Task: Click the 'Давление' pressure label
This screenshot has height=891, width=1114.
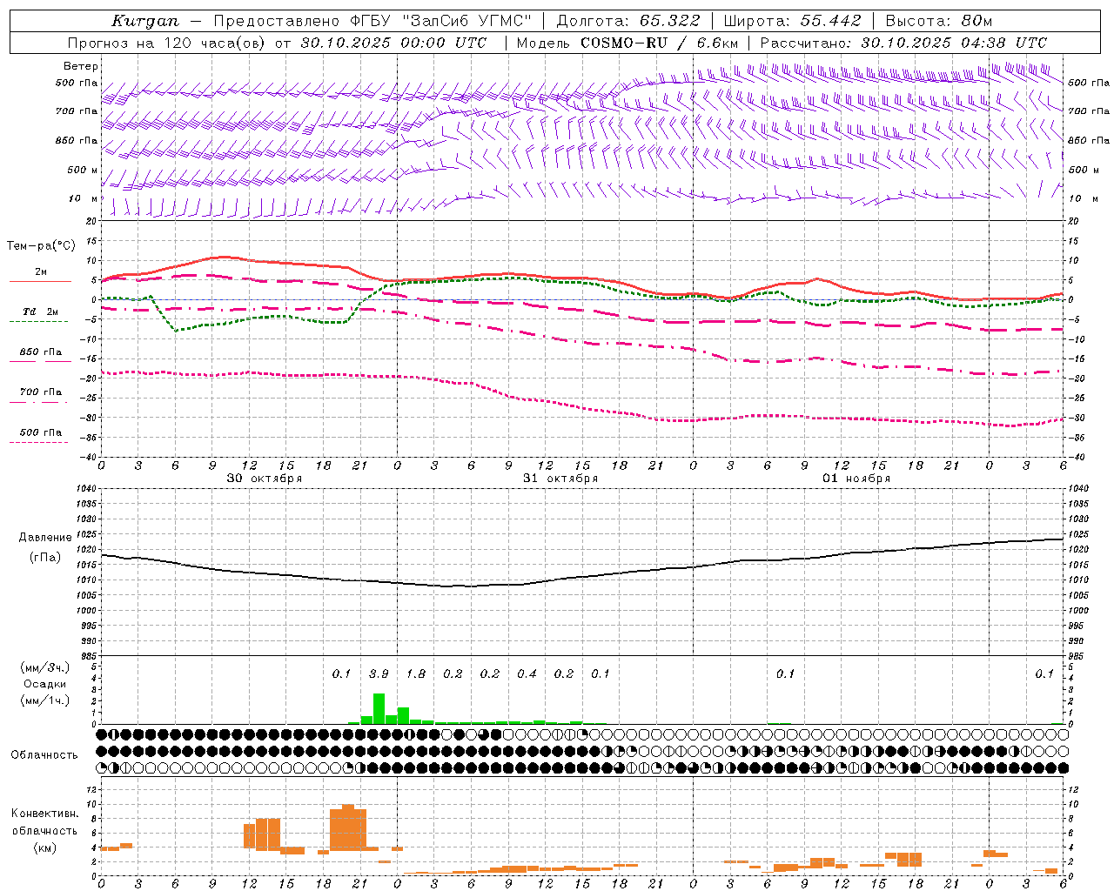Action: tap(45, 538)
